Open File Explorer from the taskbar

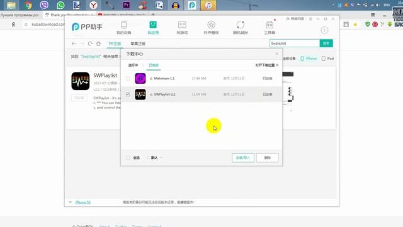11,5
